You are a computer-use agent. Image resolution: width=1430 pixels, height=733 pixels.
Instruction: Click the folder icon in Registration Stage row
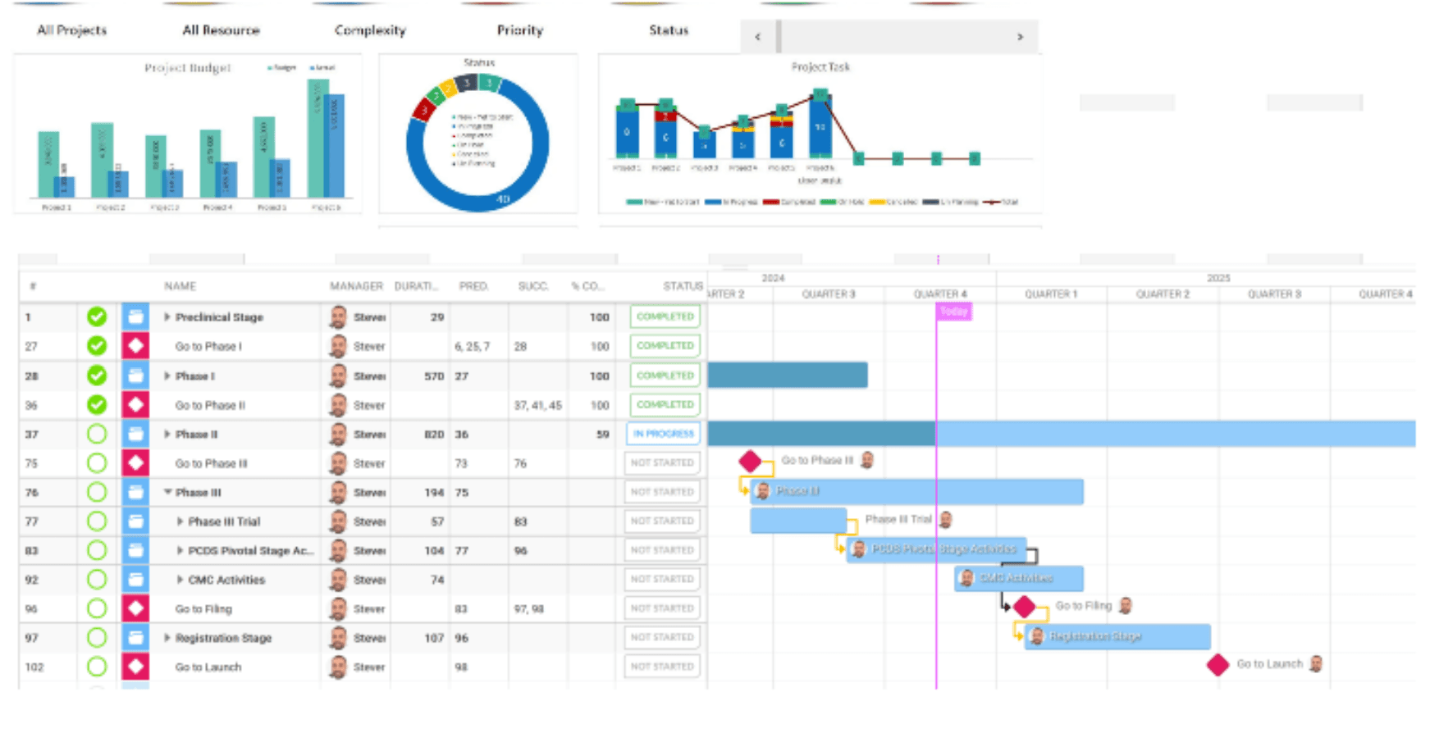click(x=135, y=637)
